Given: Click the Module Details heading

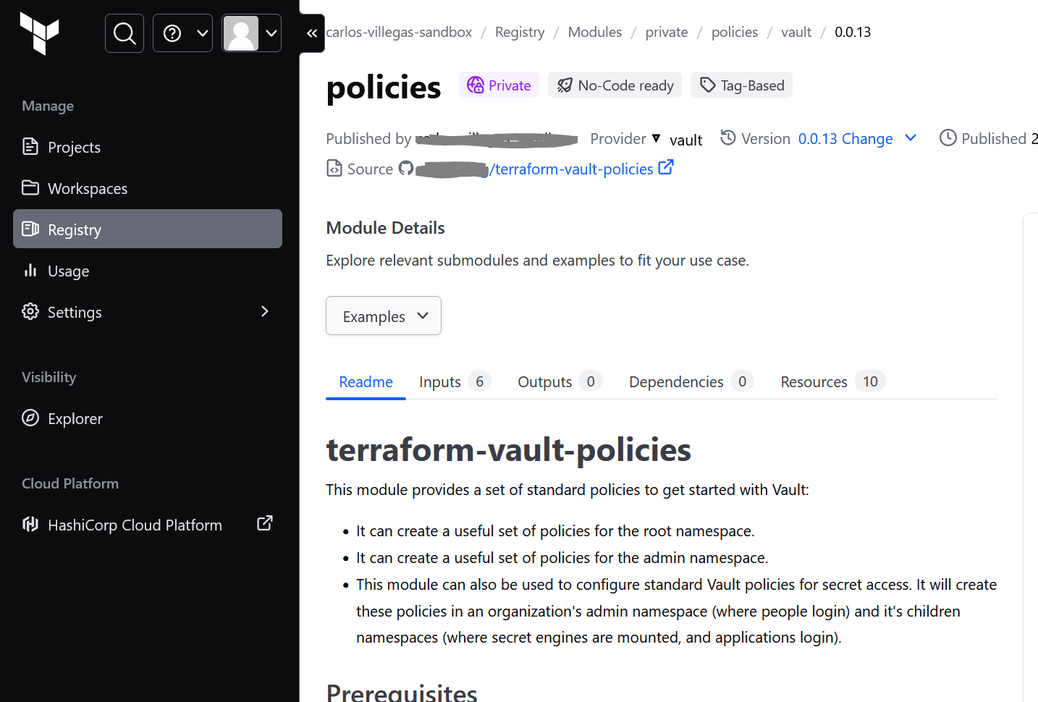Looking at the screenshot, I should click(x=385, y=227).
